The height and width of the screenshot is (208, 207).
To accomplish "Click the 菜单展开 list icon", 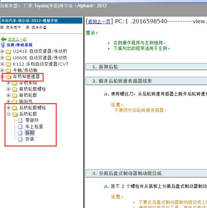I will pos(2,27).
